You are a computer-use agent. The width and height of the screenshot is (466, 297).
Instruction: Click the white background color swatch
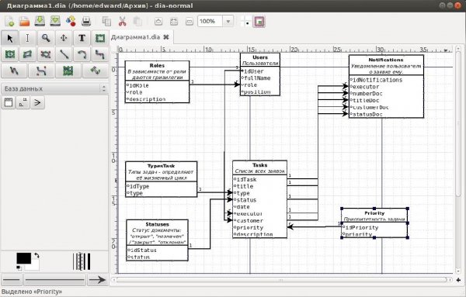pos(35,266)
